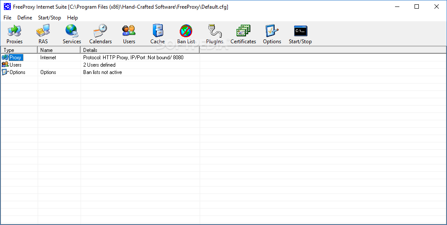
Task: Open the Cache toolbar icon
Action: pyautogui.click(x=158, y=31)
